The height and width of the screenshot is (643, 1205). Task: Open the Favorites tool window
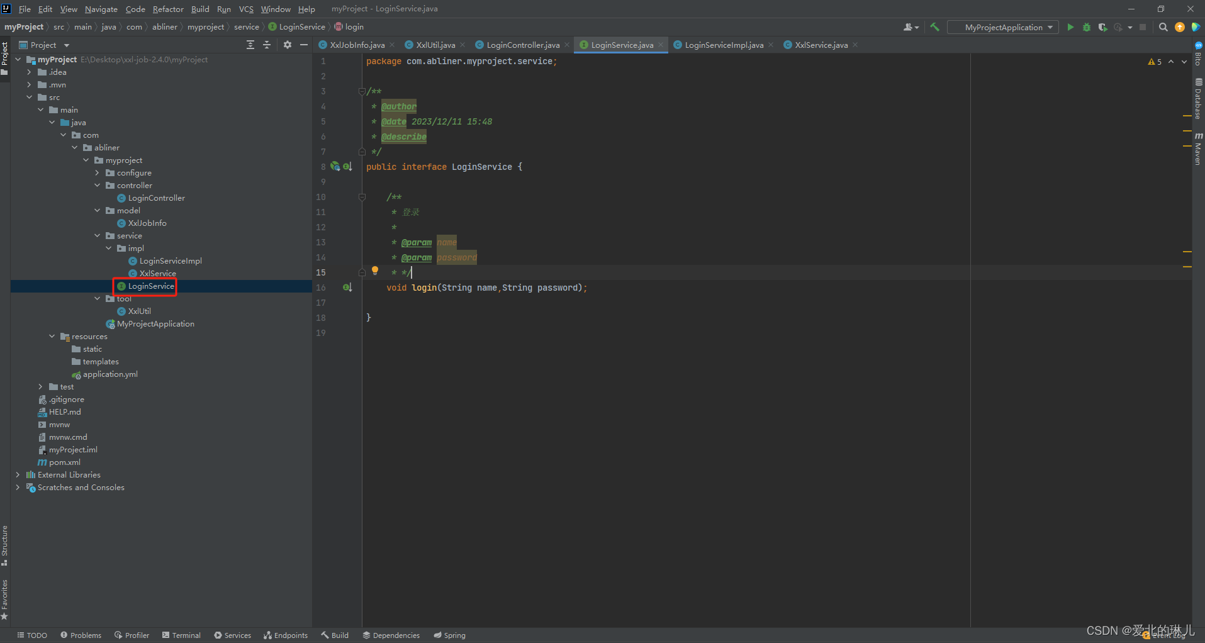pyautogui.click(x=4, y=599)
